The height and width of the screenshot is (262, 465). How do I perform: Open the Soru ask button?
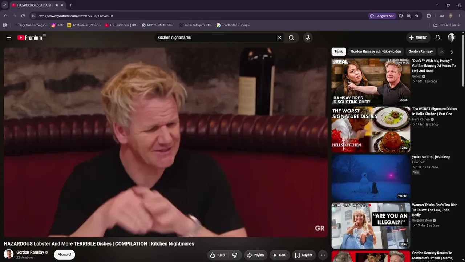tap(280, 255)
